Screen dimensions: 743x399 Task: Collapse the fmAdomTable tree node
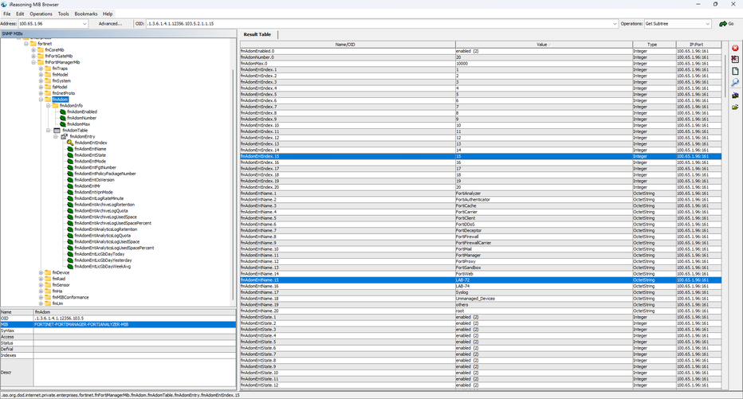click(49, 130)
